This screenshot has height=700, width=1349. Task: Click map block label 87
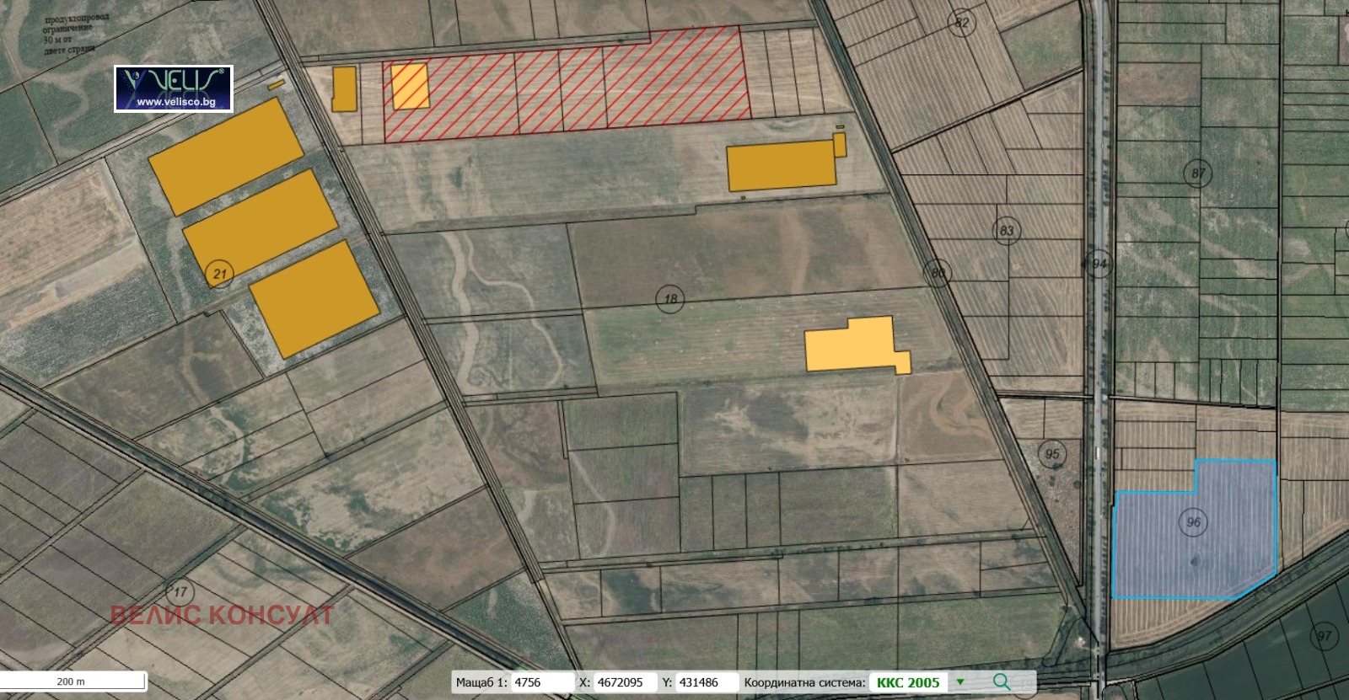pyautogui.click(x=1198, y=174)
